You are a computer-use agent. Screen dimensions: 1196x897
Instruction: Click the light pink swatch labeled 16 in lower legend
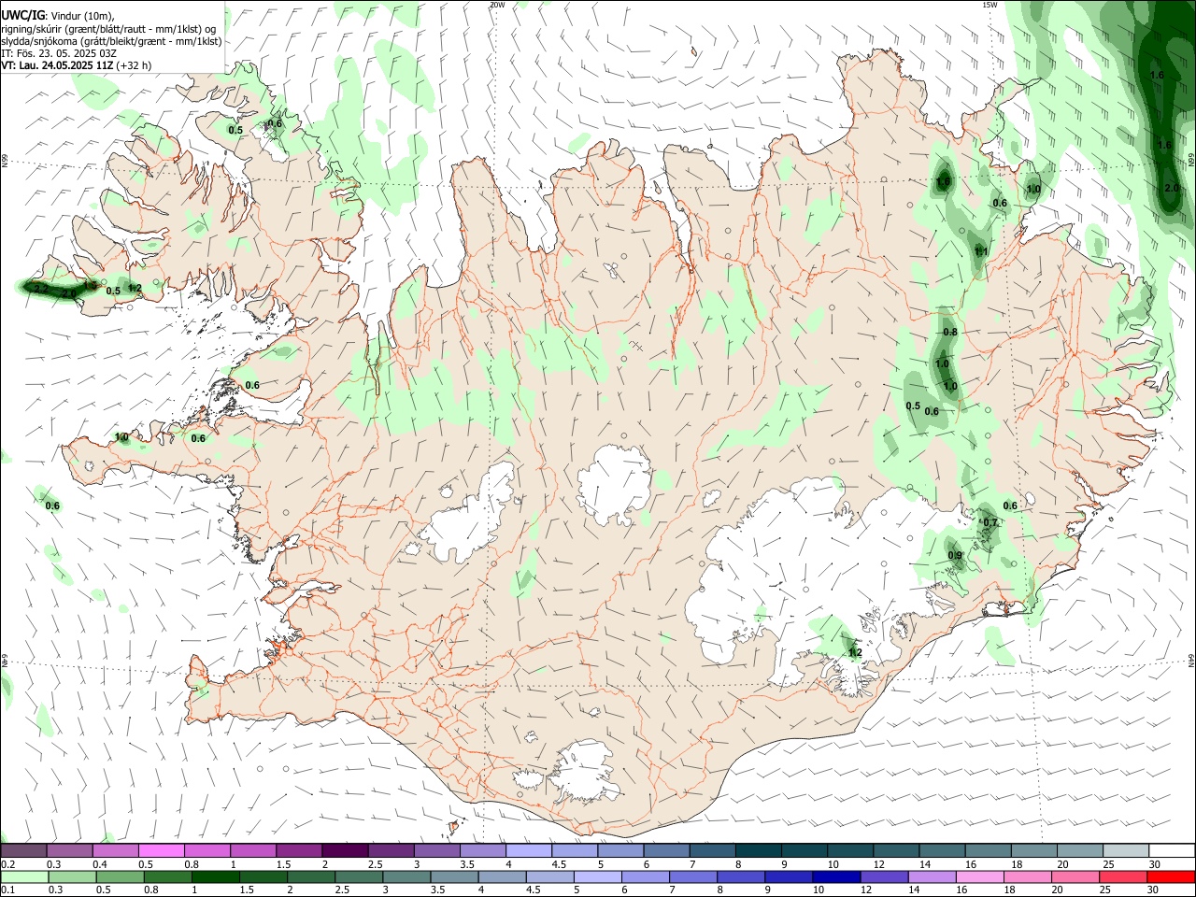(x=980, y=876)
